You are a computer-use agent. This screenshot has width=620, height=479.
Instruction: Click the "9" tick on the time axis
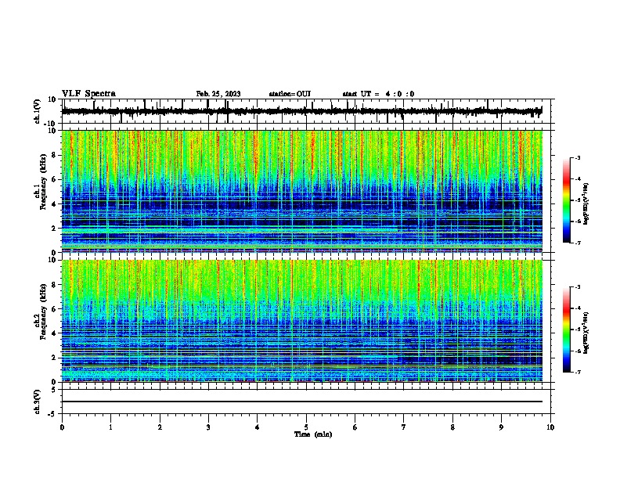[501, 427]
